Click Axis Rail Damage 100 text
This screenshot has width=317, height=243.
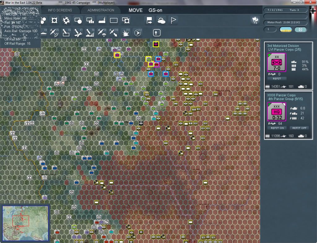coord(21,31)
